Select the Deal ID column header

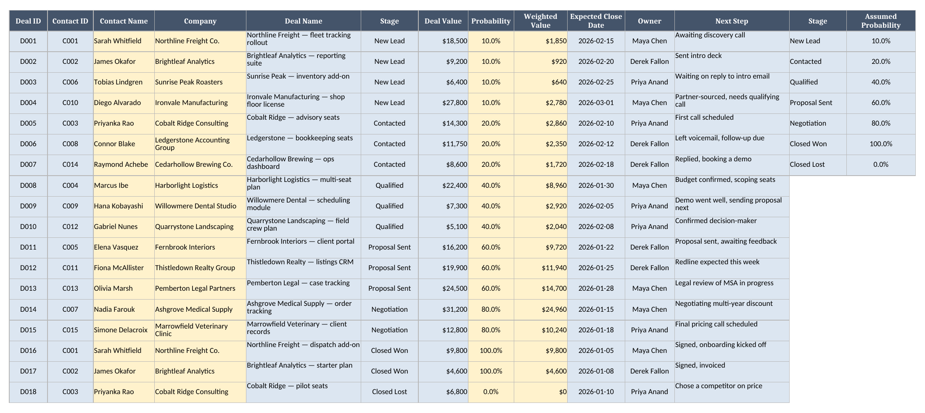click(28, 21)
